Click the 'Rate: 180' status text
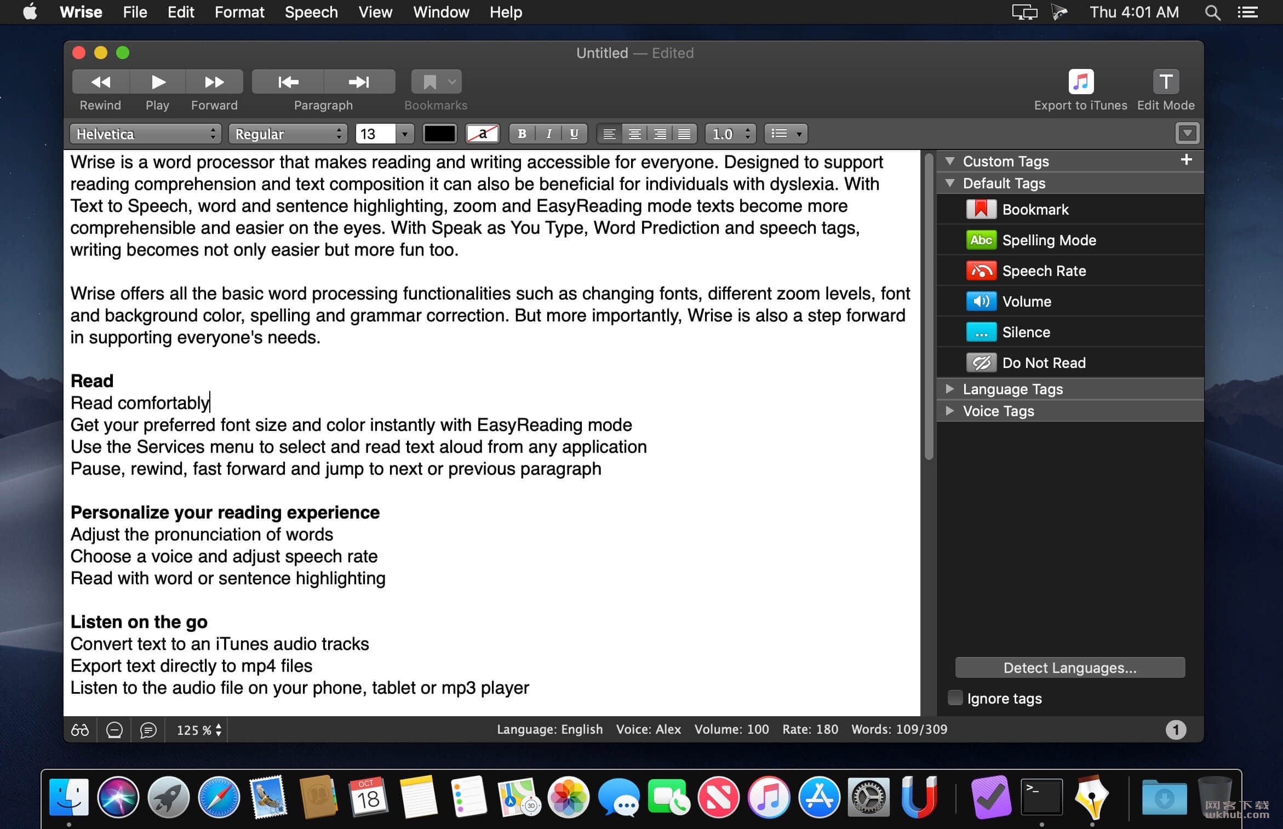Viewport: 1283px width, 829px height. (x=810, y=729)
